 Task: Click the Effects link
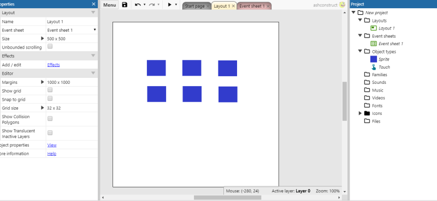(54, 65)
